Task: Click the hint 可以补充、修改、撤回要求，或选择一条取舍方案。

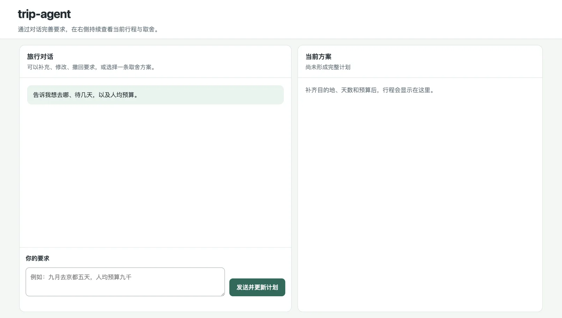Action: click(x=92, y=67)
